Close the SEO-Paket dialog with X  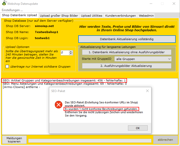click(147, 91)
